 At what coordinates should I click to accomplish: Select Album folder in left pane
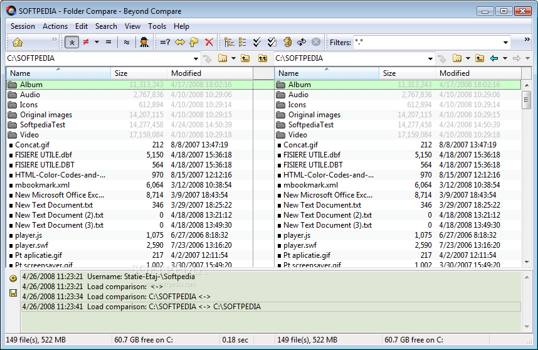click(130, 85)
